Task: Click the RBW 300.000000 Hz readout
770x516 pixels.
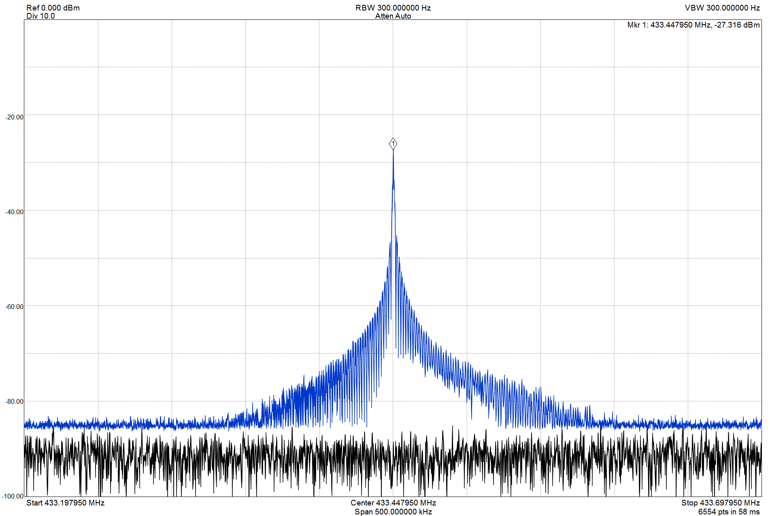Action: click(393, 8)
